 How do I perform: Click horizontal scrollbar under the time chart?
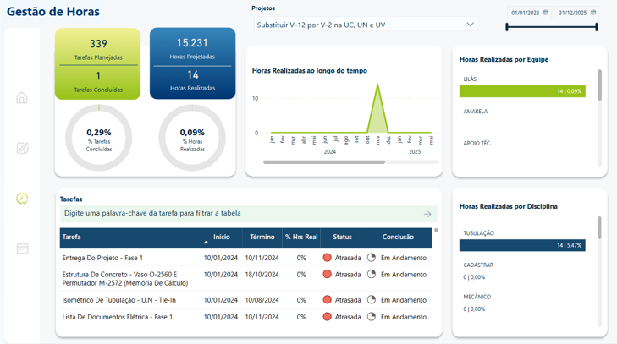coord(324,162)
